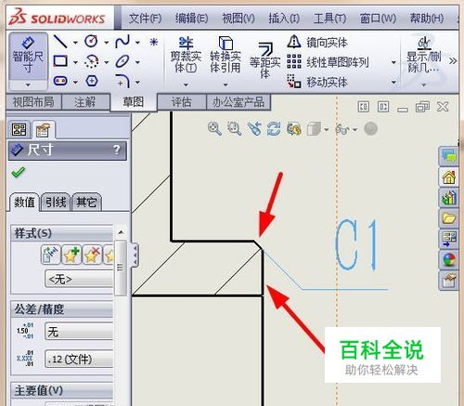
Task: Select the Sketch Fillet tool
Action: pos(122,81)
